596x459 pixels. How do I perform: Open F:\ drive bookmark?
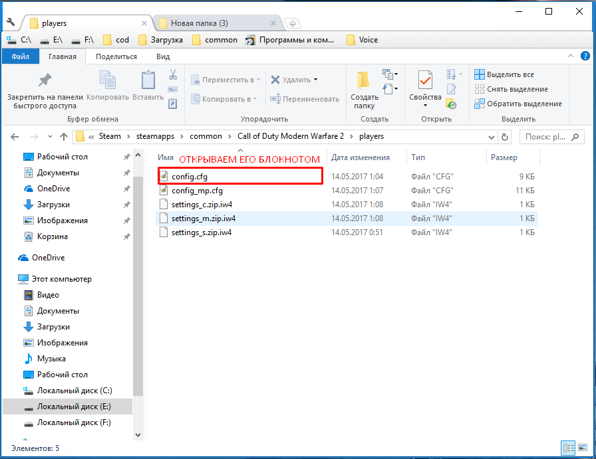[x=82, y=40]
